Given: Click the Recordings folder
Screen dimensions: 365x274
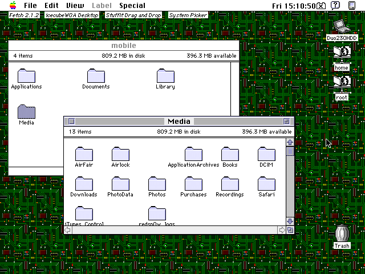Looking at the screenshot, I should coord(230,184).
